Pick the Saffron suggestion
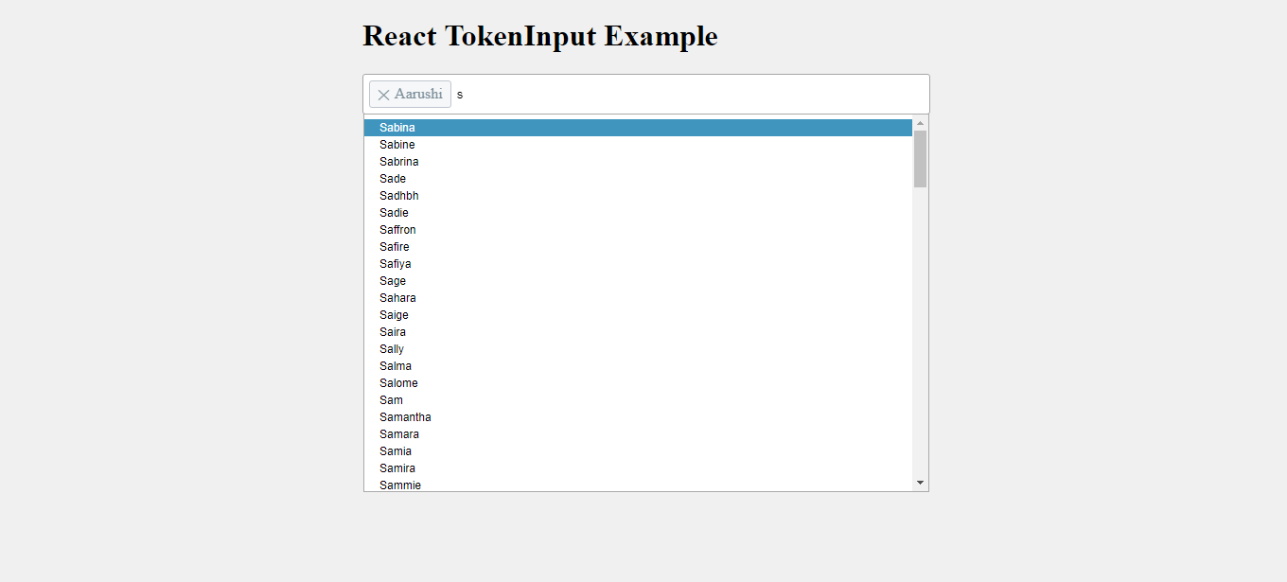 638,230
